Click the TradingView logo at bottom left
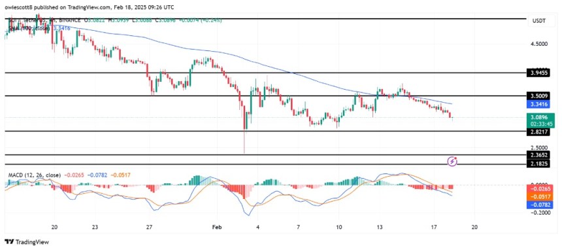 click(27, 242)
